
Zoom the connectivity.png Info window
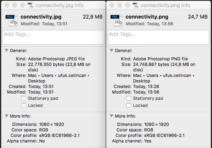tap(128, 5)
